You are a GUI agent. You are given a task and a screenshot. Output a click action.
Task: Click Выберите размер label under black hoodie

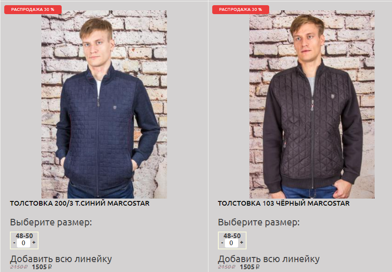pyautogui.click(x=258, y=222)
